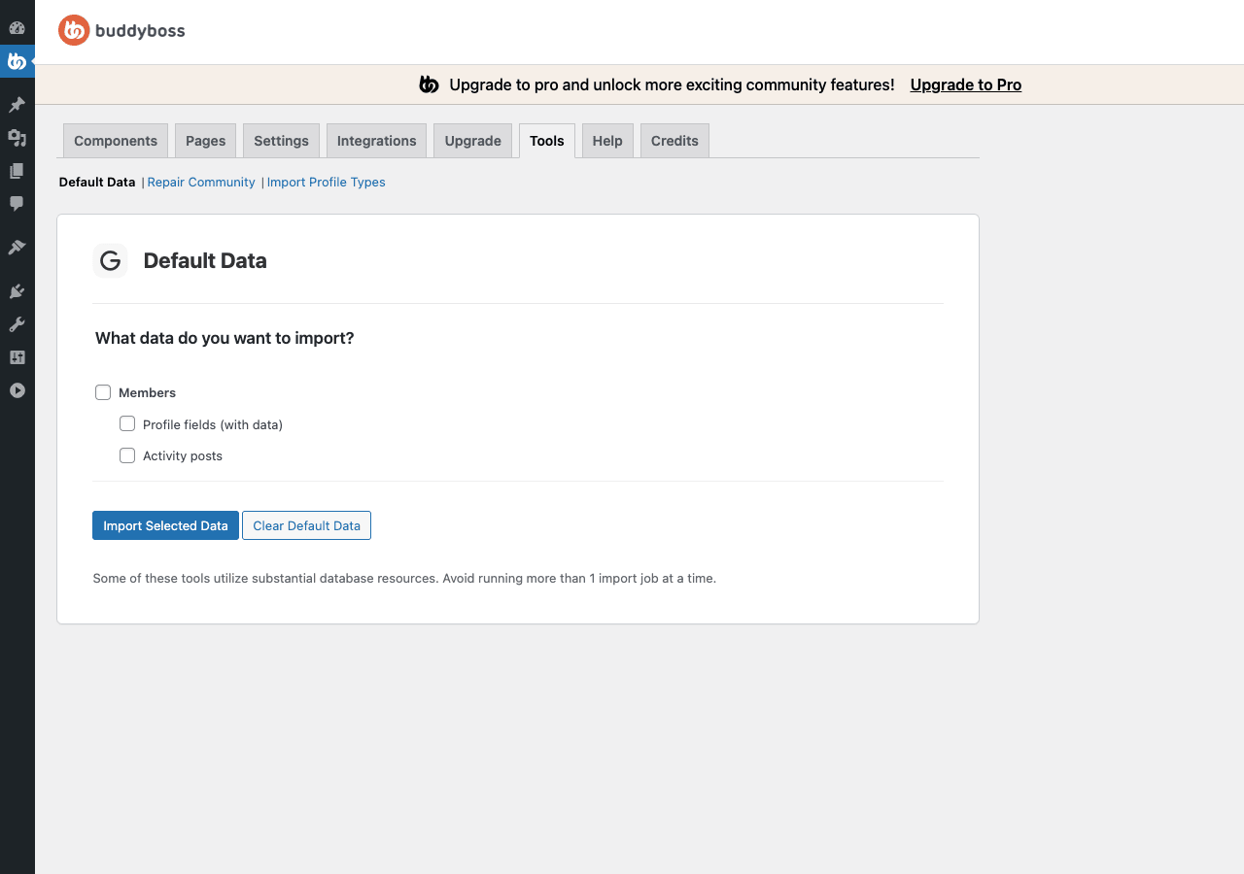Open Plugins via the plug sidebar icon
This screenshot has width=1244, height=874.
17,291
